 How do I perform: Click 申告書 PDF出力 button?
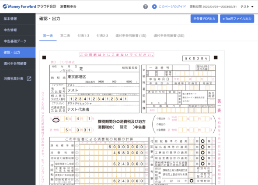click(204, 19)
